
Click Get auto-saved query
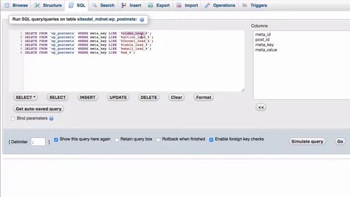39,109
